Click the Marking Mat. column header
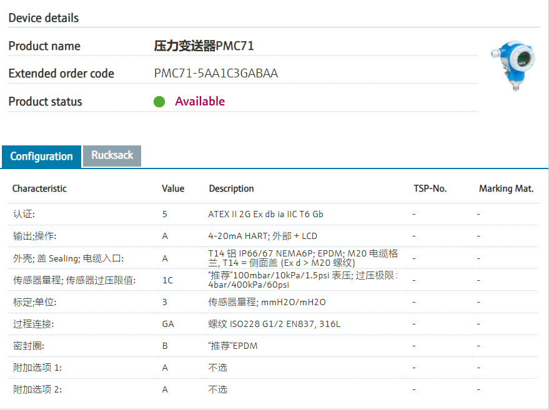 click(x=506, y=188)
